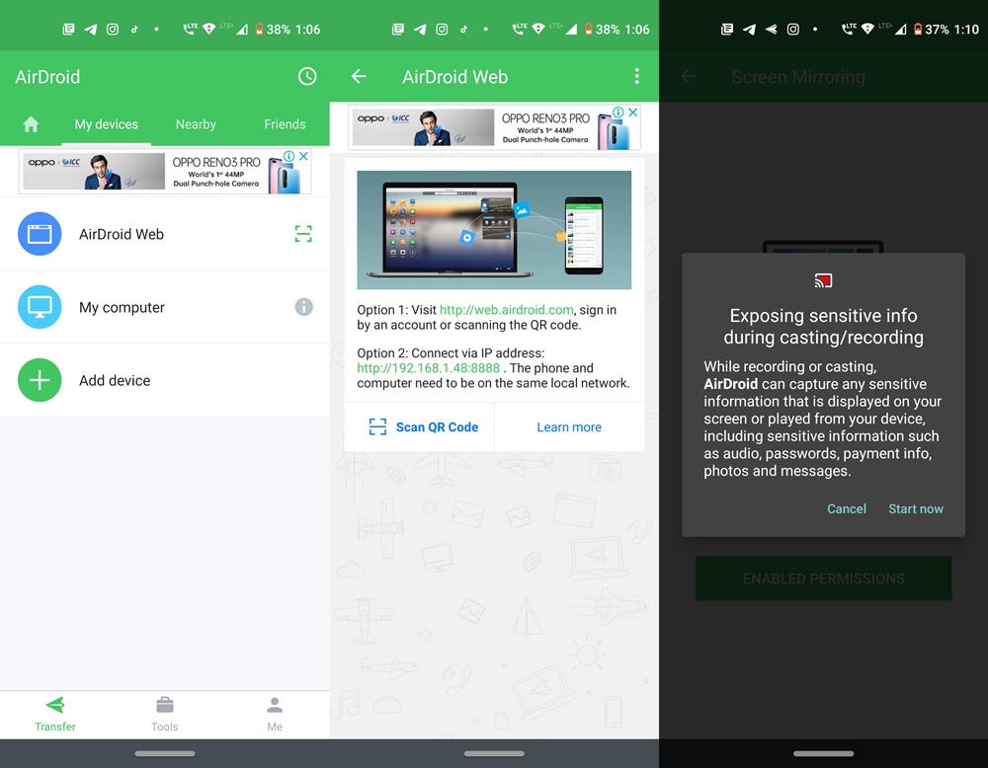Screen dimensions: 988x768
Task: Open the three-dot overflow menu in AirDroid Web
Action: coord(637,77)
